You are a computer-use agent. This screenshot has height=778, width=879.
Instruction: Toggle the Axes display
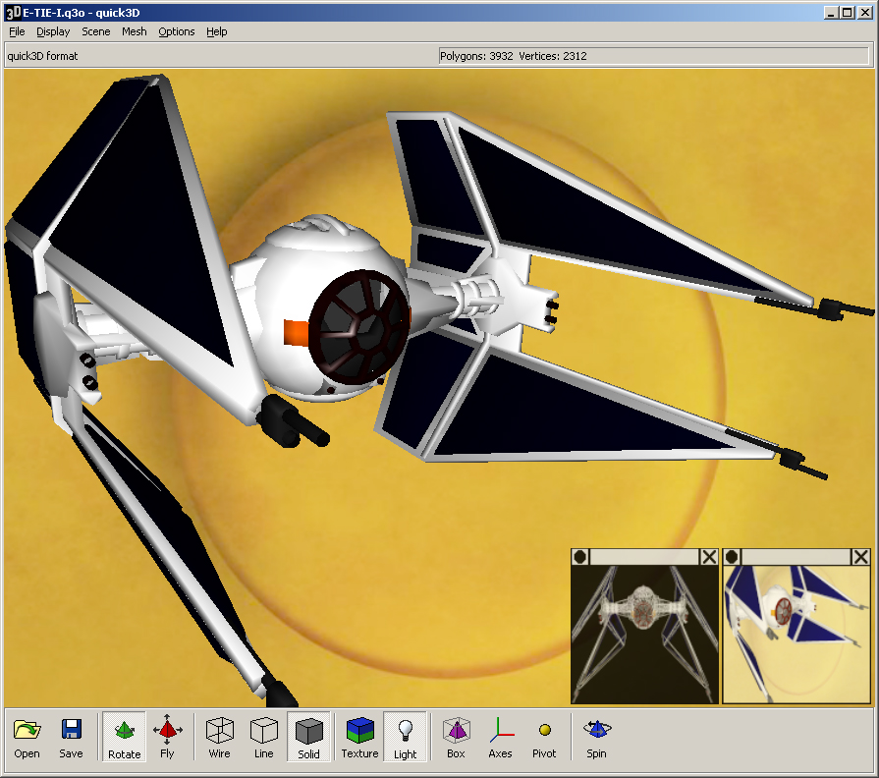[500, 737]
